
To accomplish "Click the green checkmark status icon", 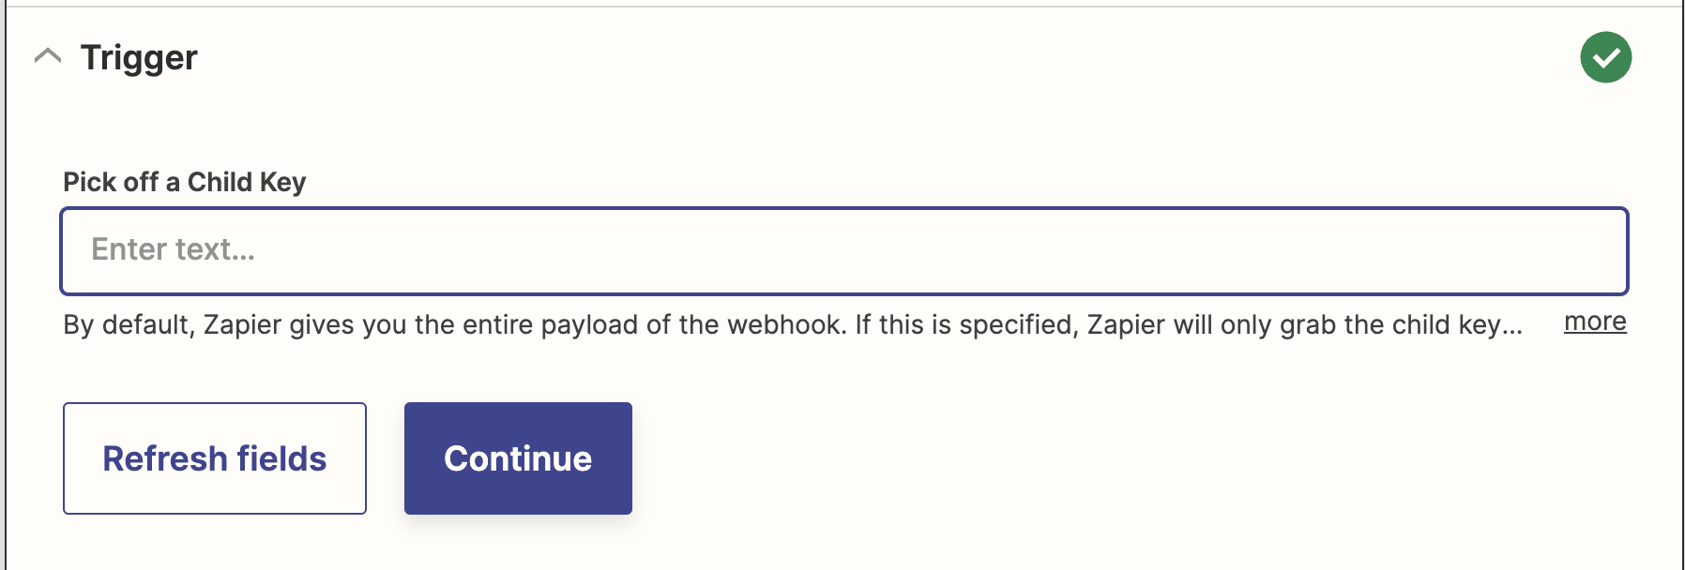I will (x=1605, y=57).
